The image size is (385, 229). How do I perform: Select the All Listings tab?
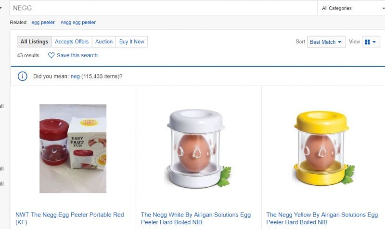34,42
